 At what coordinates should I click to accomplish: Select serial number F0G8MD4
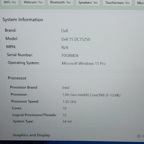70,56
